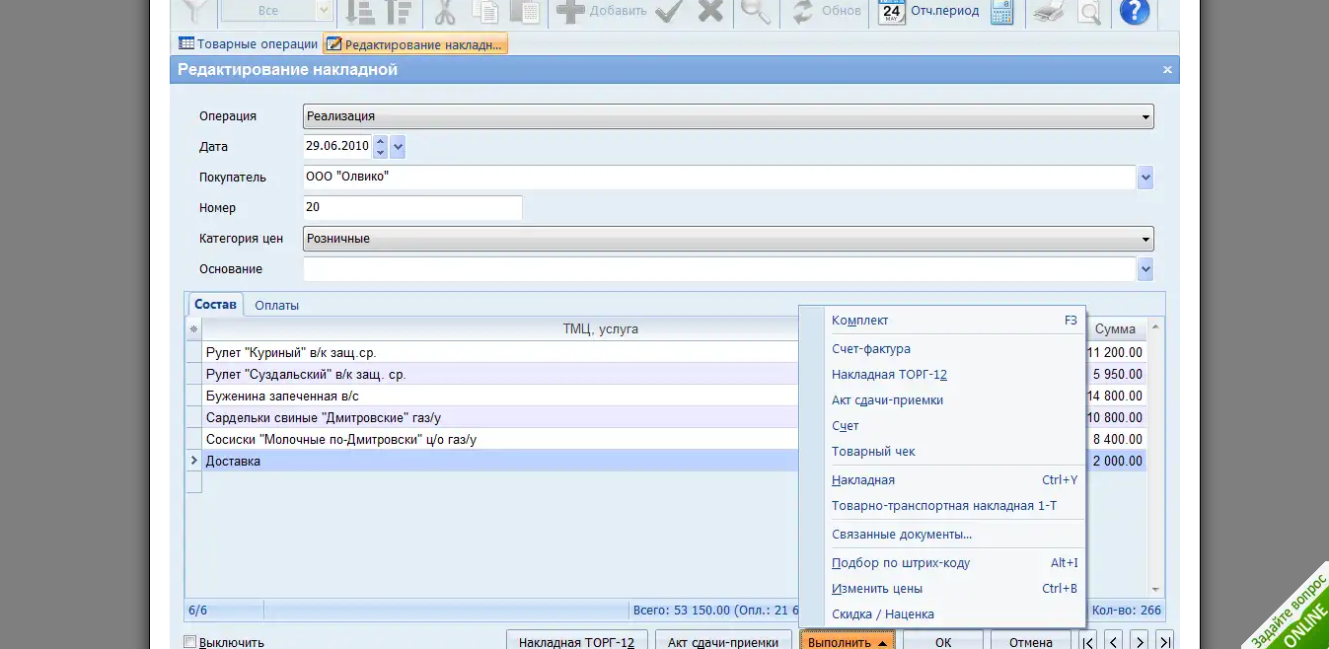Image resolution: width=1329 pixels, height=649 pixels.
Task: Close the invoice editing panel
Action: point(1167,70)
